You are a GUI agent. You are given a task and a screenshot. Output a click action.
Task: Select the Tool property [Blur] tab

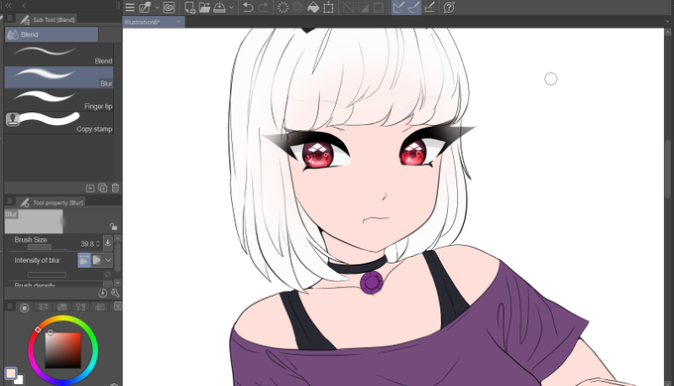pos(52,202)
